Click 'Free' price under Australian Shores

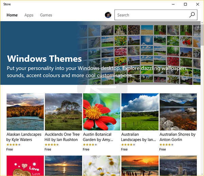click(x=163, y=150)
